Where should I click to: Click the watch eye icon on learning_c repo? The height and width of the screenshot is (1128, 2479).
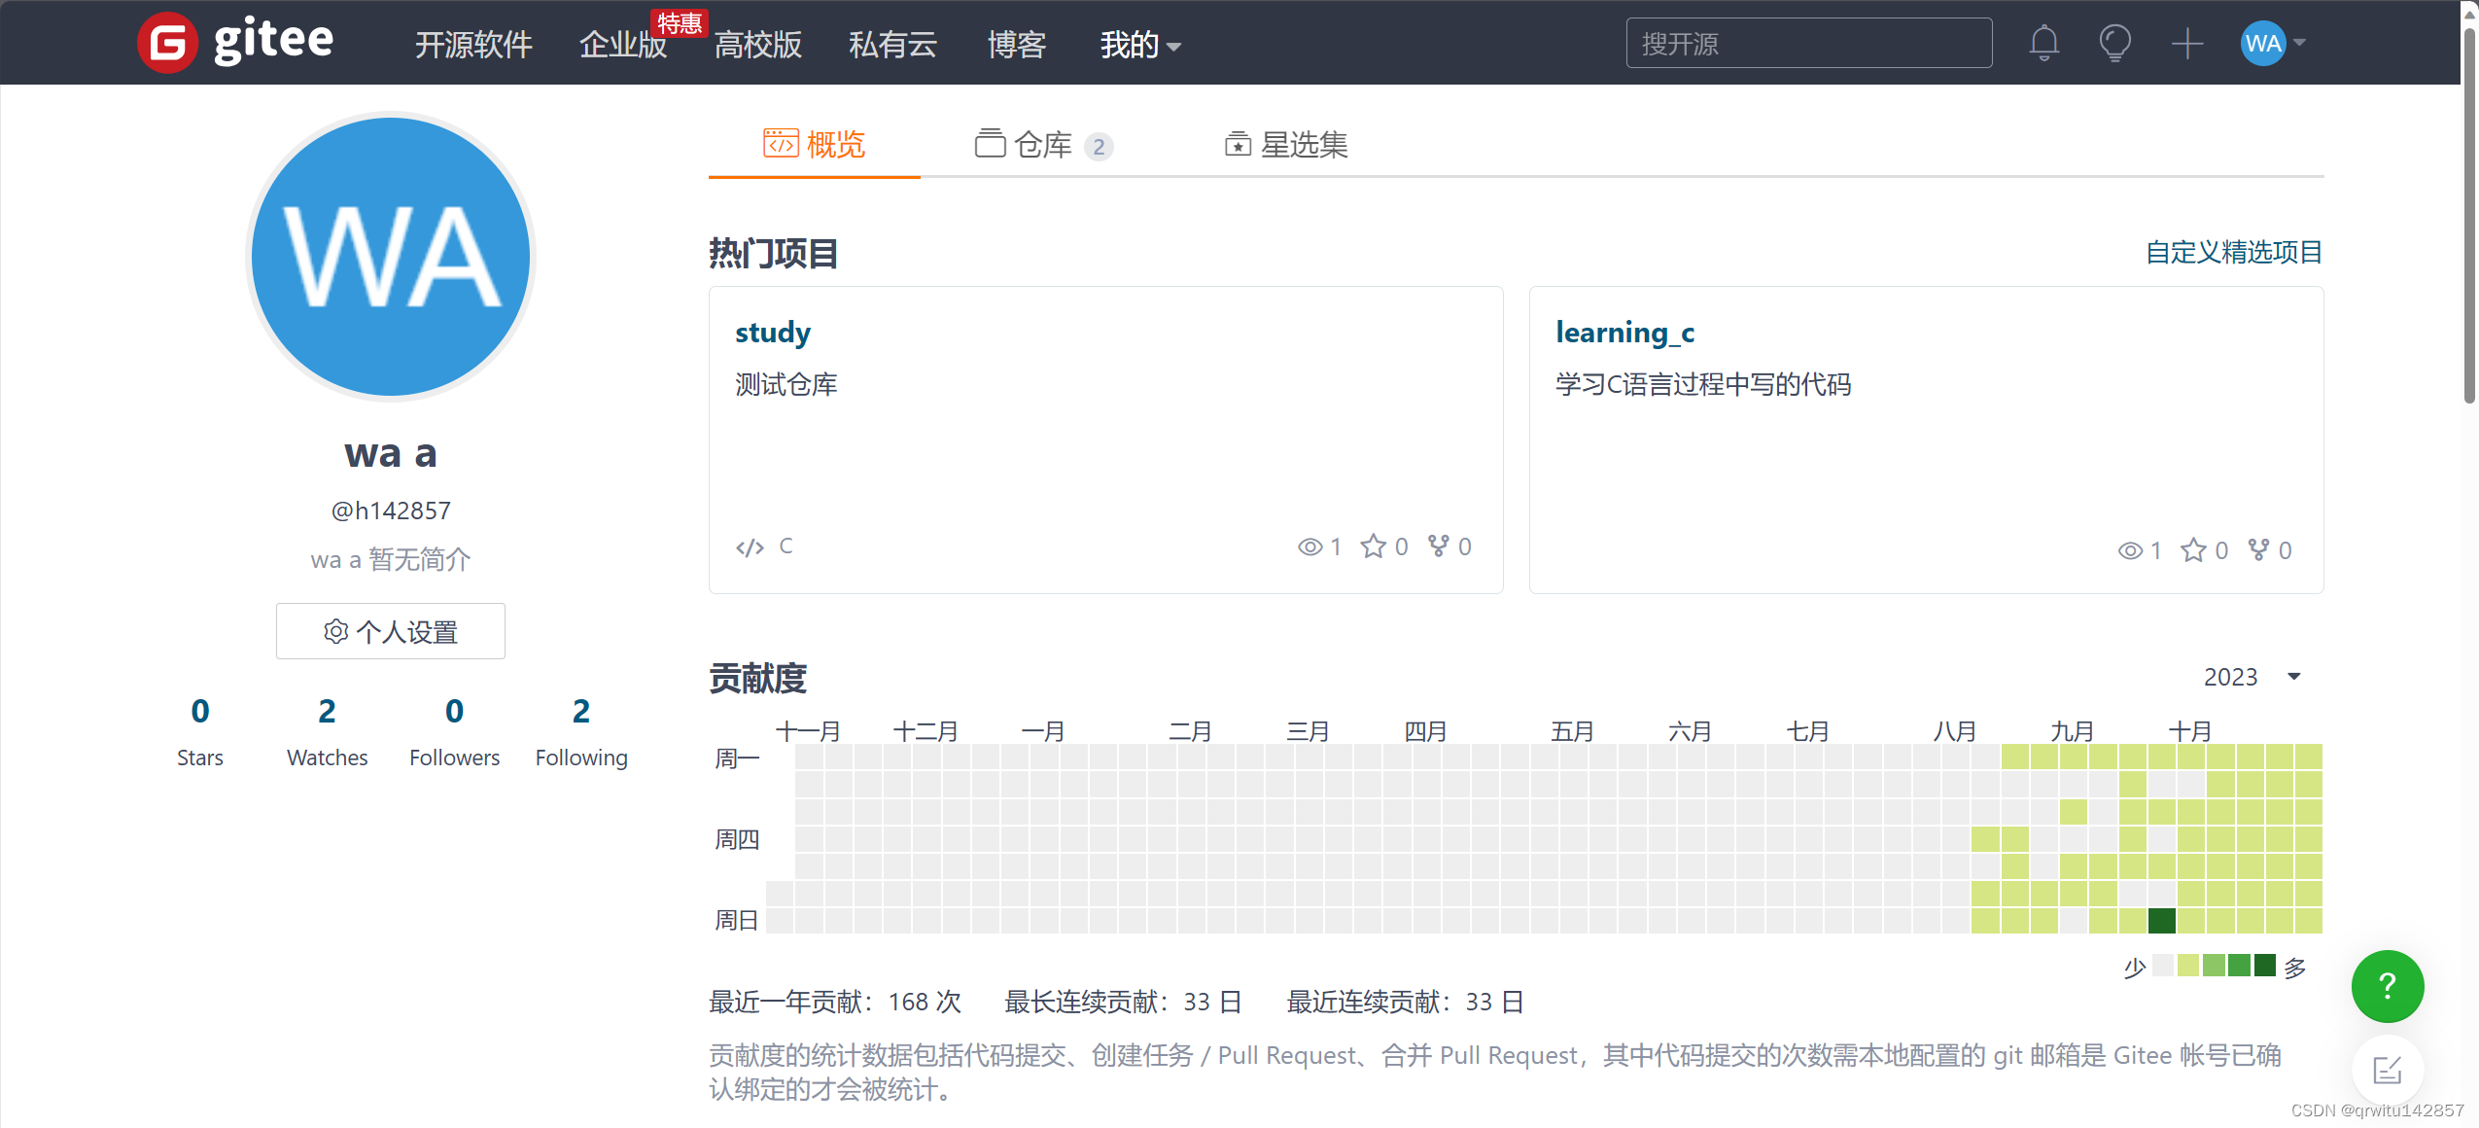pyautogui.click(x=2129, y=550)
